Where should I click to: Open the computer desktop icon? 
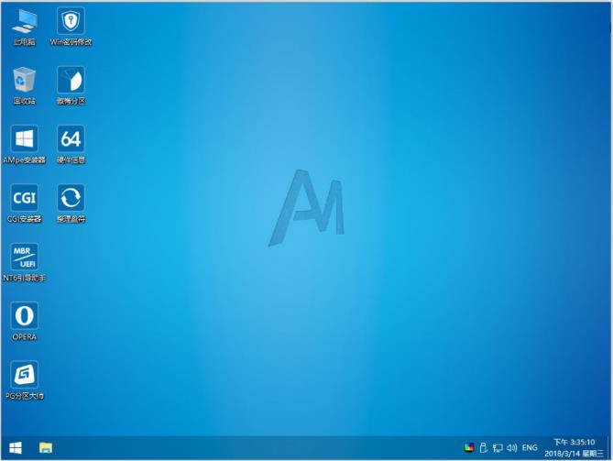click(24, 27)
